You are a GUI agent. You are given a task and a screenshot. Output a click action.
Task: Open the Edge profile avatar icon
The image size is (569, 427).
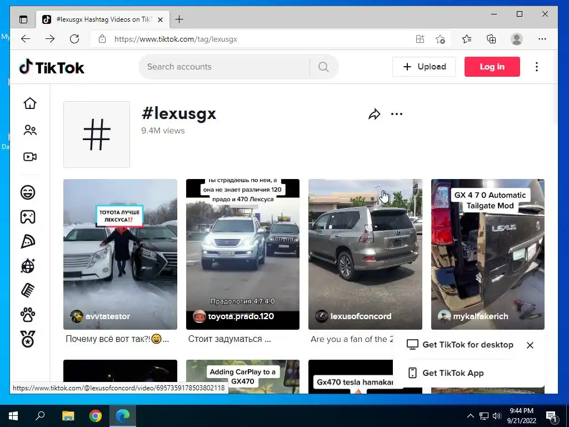coord(516,39)
